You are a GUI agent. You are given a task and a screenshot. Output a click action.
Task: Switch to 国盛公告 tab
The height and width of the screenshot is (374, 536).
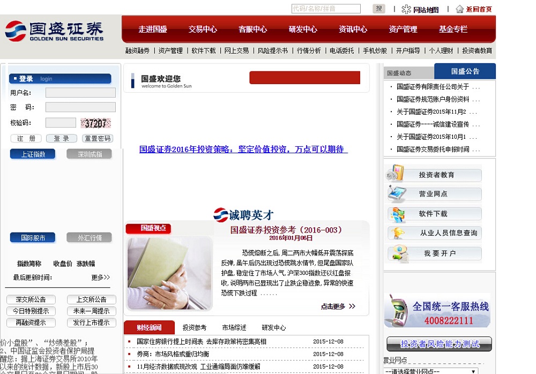(465, 71)
